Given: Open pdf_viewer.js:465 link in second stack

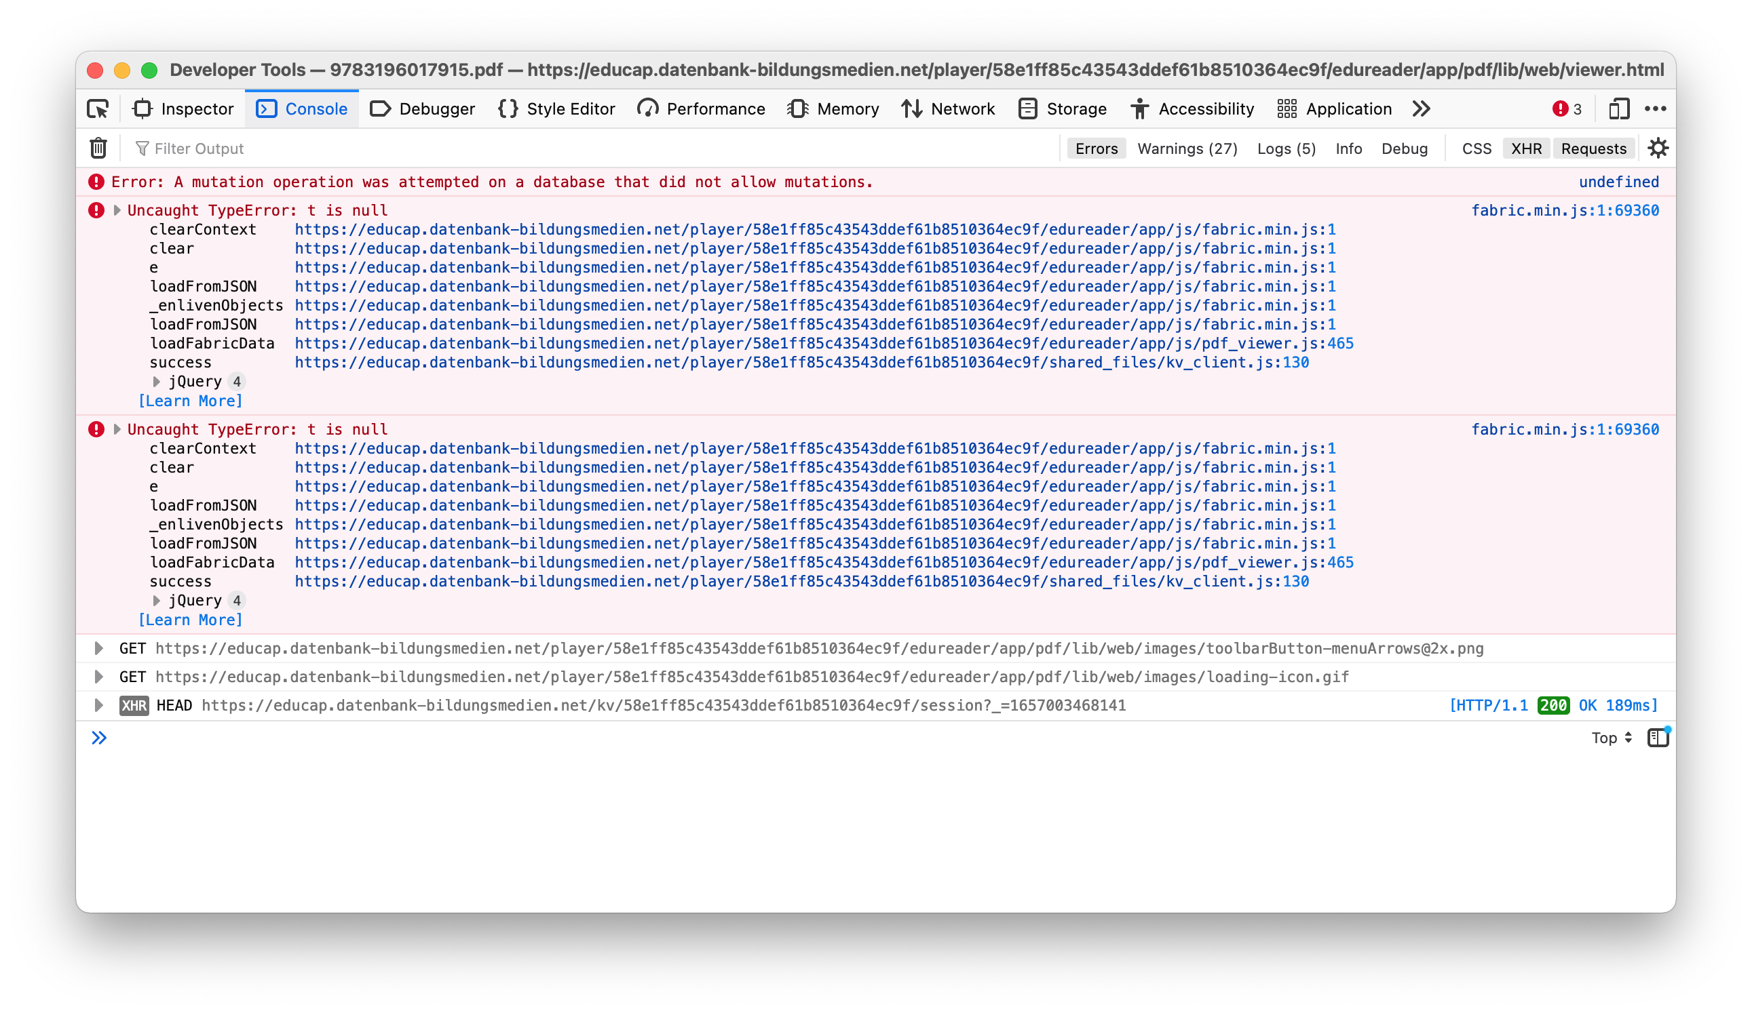Looking at the screenshot, I should tap(824, 562).
